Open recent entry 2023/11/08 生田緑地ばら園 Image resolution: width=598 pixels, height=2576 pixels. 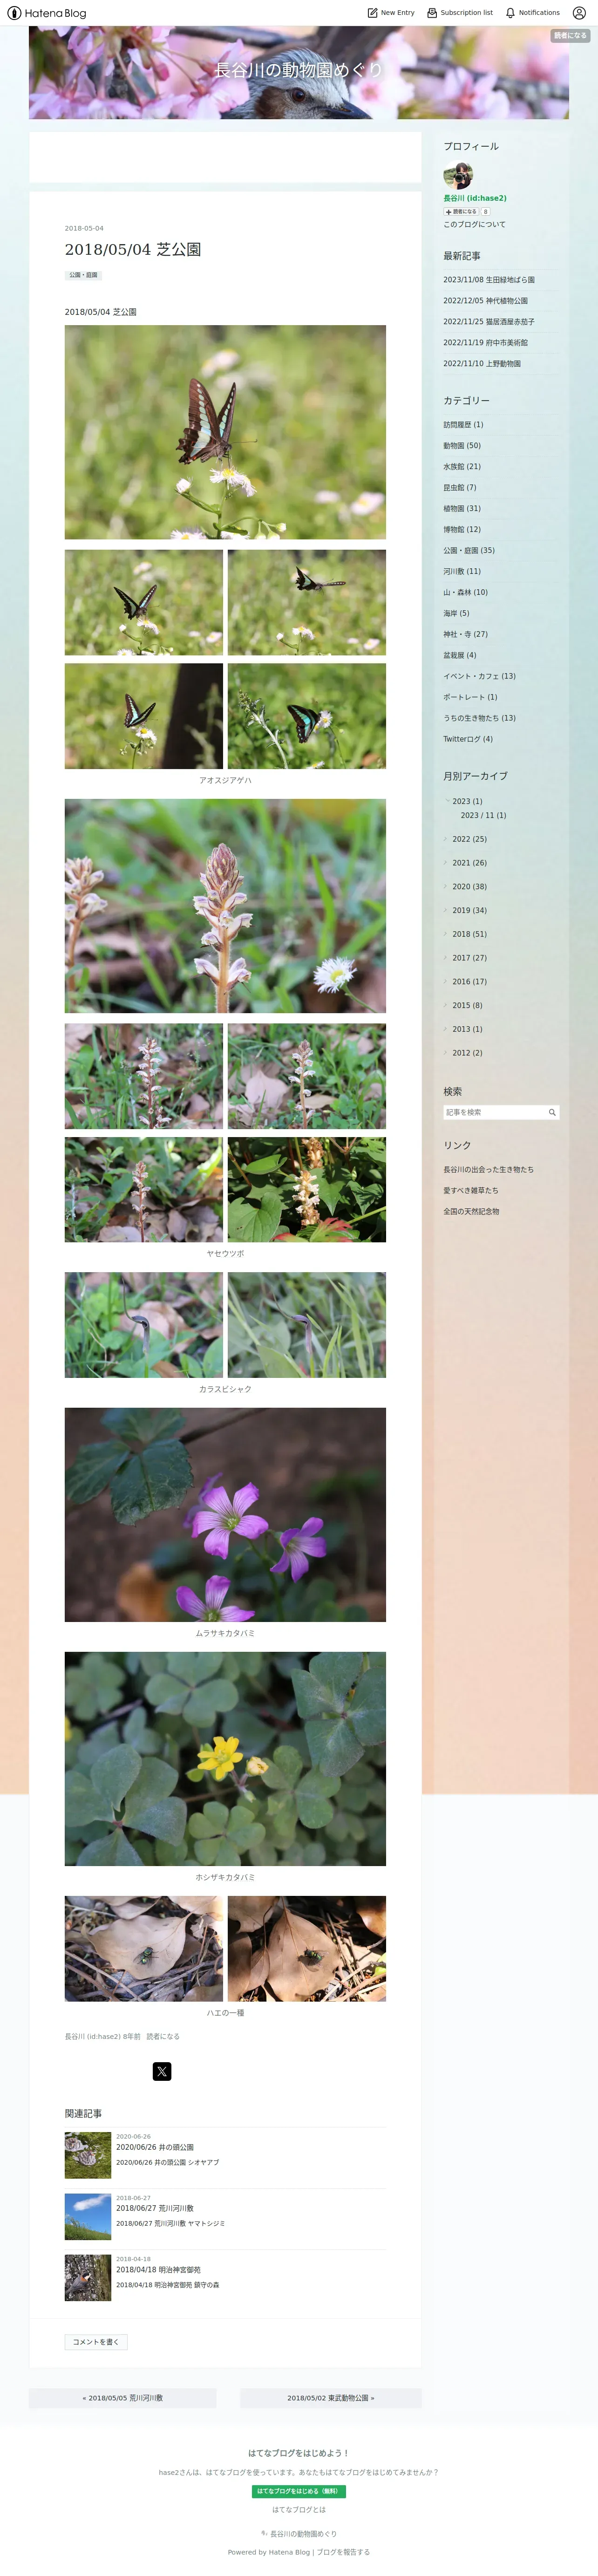pos(489,280)
